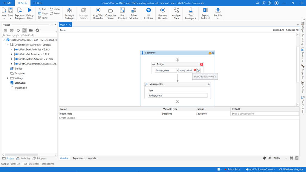Toggle fit to screen in designer
The image size is (306, 172).
(x=292, y=158)
